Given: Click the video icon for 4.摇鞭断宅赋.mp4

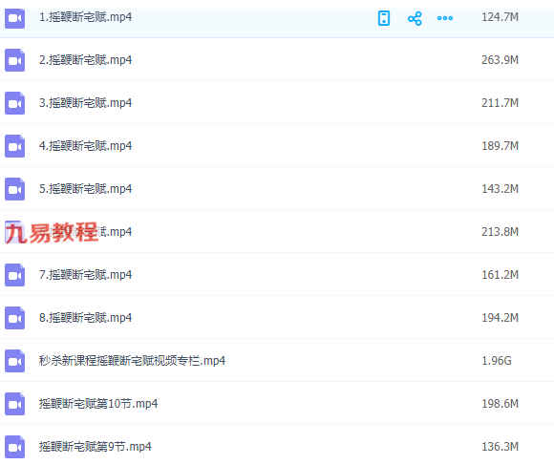Looking at the screenshot, I should (15, 146).
